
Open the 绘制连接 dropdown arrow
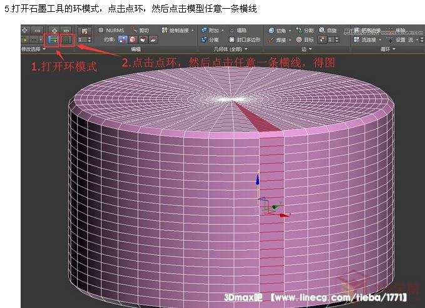point(193,31)
